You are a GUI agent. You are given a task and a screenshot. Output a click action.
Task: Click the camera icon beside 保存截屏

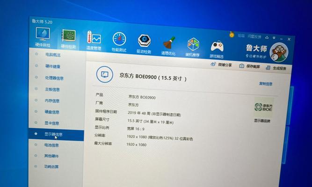241,66
